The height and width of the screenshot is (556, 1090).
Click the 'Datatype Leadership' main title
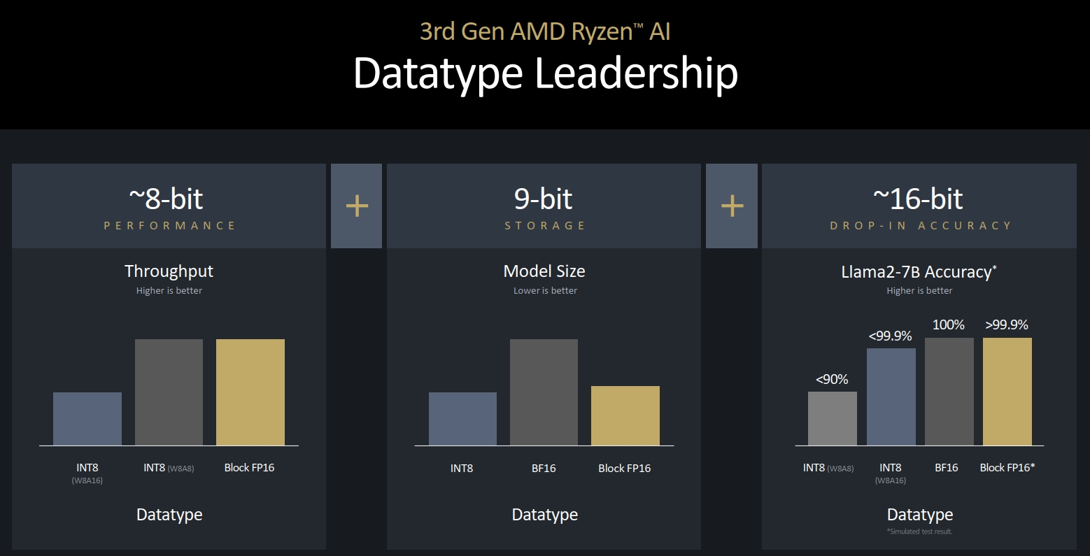pos(546,73)
